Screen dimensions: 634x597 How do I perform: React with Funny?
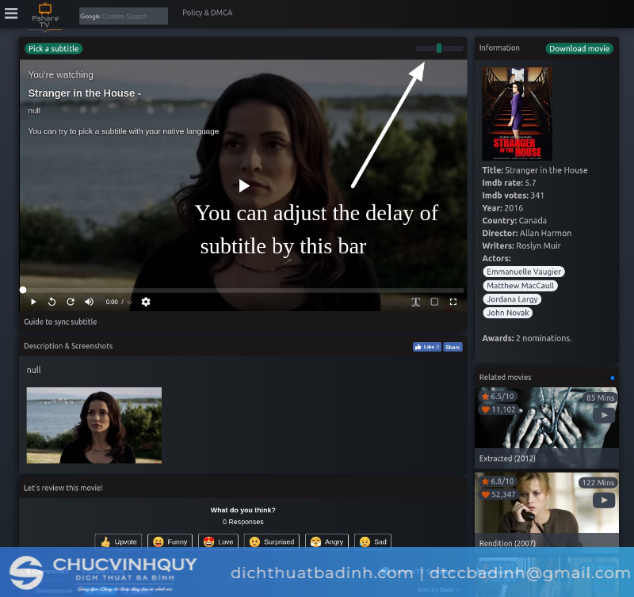[170, 542]
